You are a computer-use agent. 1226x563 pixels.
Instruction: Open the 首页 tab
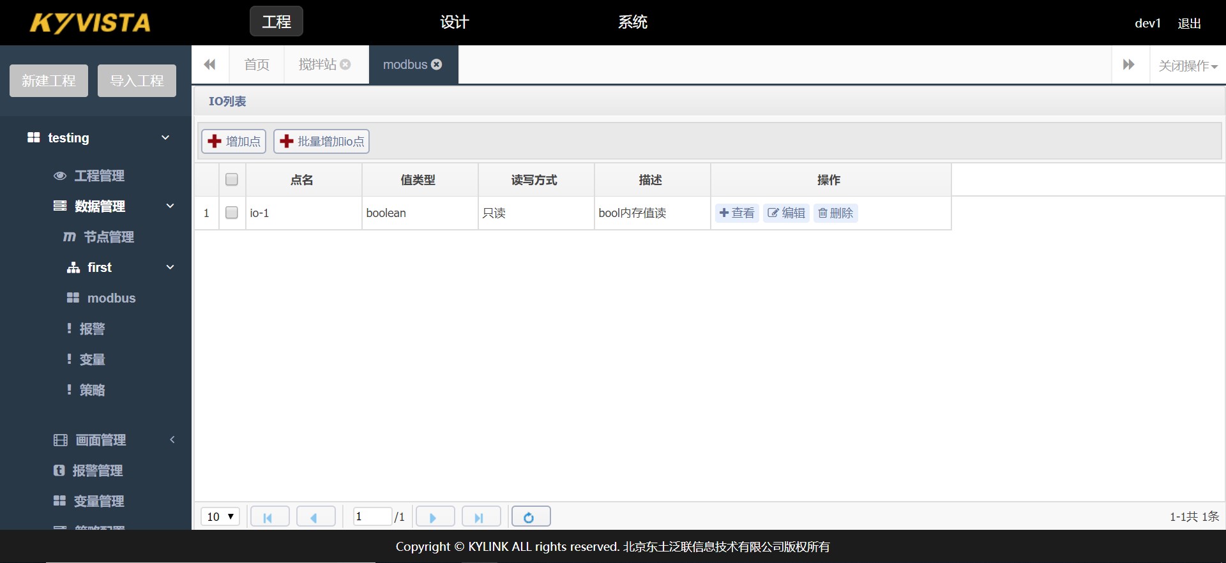point(257,64)
